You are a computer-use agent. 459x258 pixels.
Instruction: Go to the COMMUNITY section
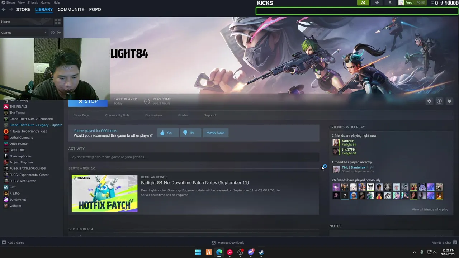[71, 9]
